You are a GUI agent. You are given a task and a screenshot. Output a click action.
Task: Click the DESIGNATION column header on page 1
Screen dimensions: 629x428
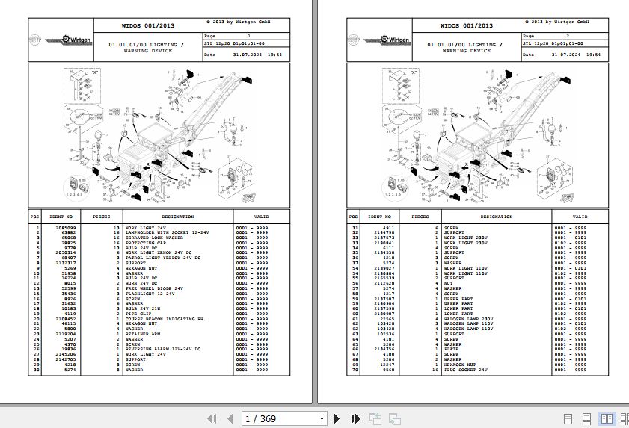(177, 217)
